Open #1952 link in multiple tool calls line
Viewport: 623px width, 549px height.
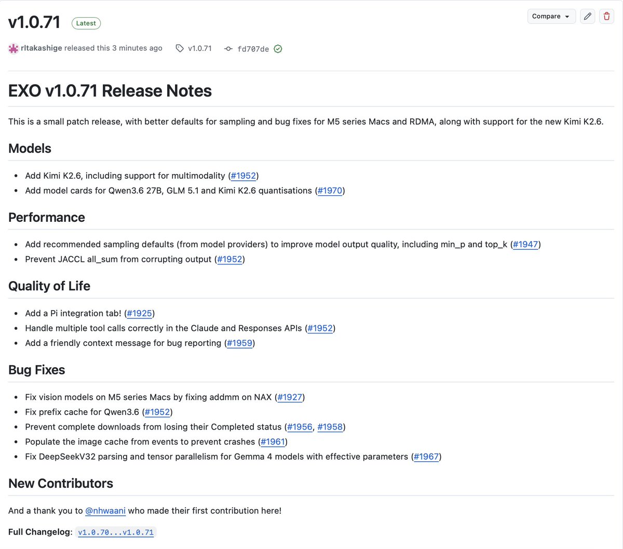(x=320, y=328)
